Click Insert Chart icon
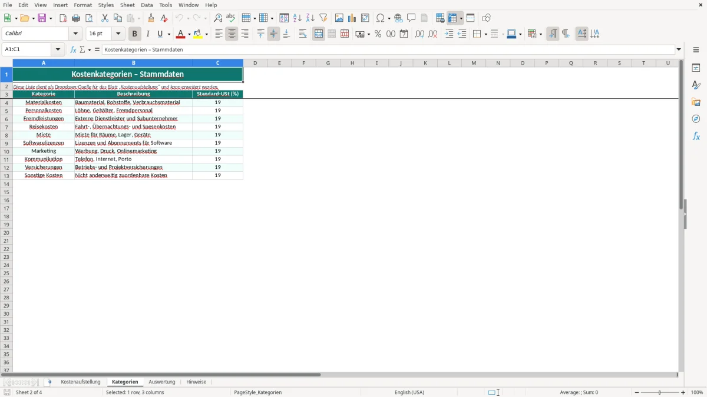707x397 pixels. pyautogui.click(x=352, y=18)
